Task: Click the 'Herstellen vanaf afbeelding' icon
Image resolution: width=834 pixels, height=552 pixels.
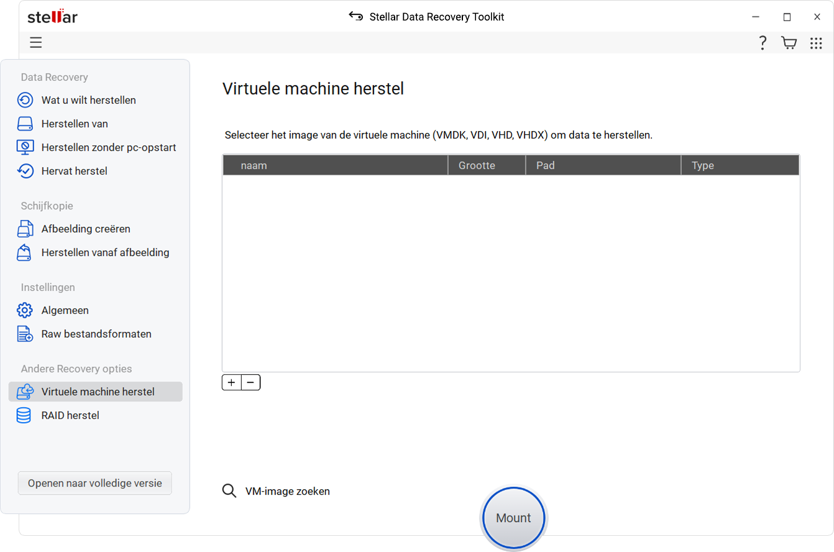Action: [x=24, y=252]
